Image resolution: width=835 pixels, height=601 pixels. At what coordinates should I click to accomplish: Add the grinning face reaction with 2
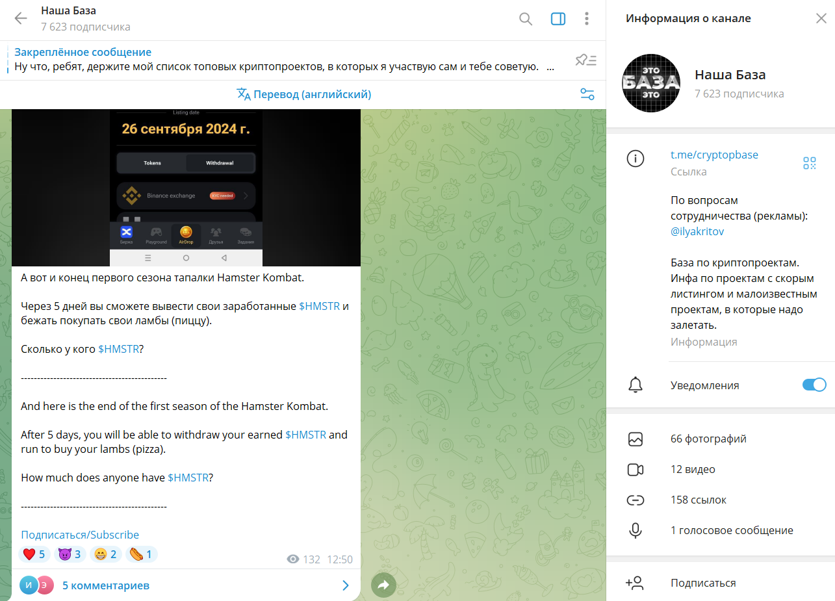pyautogui.click(x=105, y=554)
